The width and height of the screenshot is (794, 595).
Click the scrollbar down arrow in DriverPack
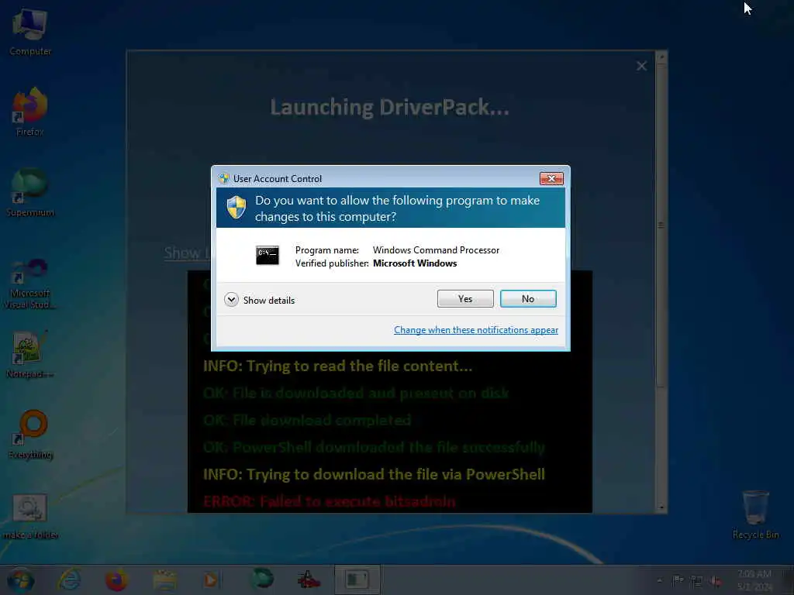[x=661, y=507]
